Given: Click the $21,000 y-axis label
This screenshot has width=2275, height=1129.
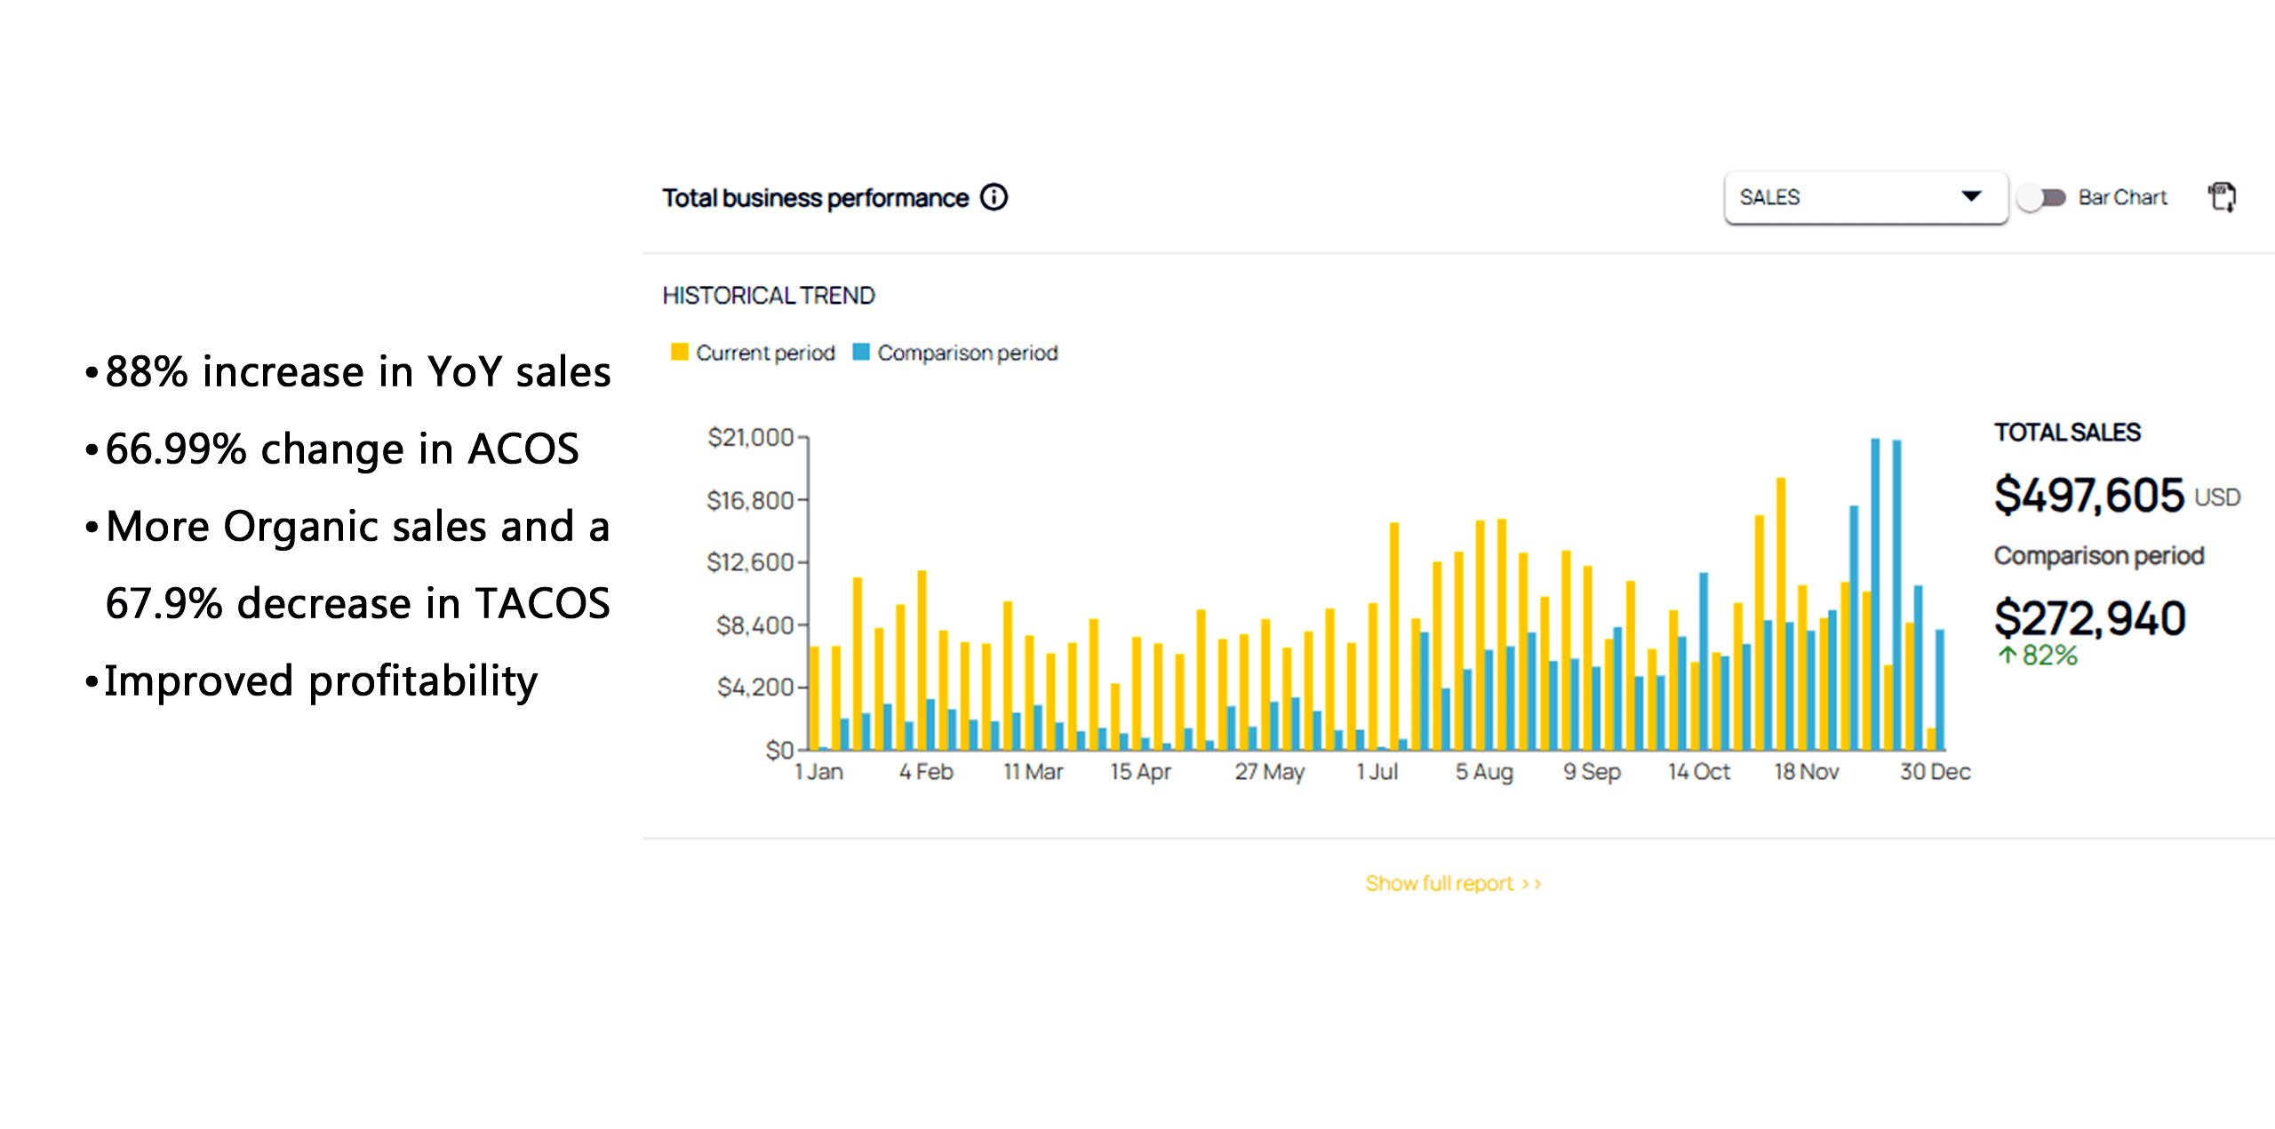Looking at the screenshot, I should pos(750,437).
